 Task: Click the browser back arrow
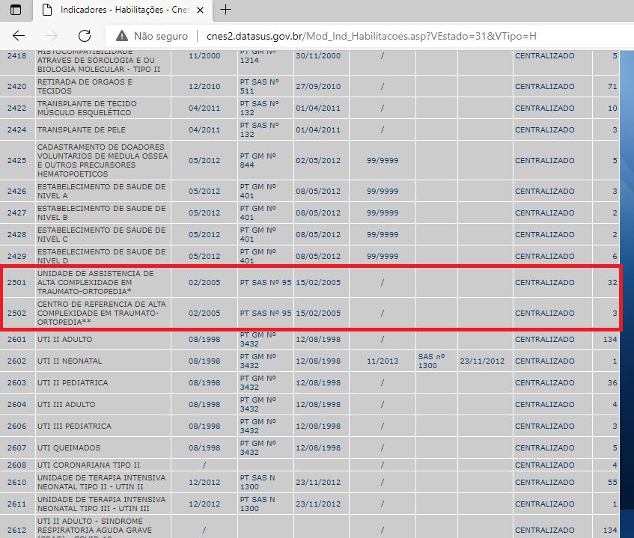[19, 36]
